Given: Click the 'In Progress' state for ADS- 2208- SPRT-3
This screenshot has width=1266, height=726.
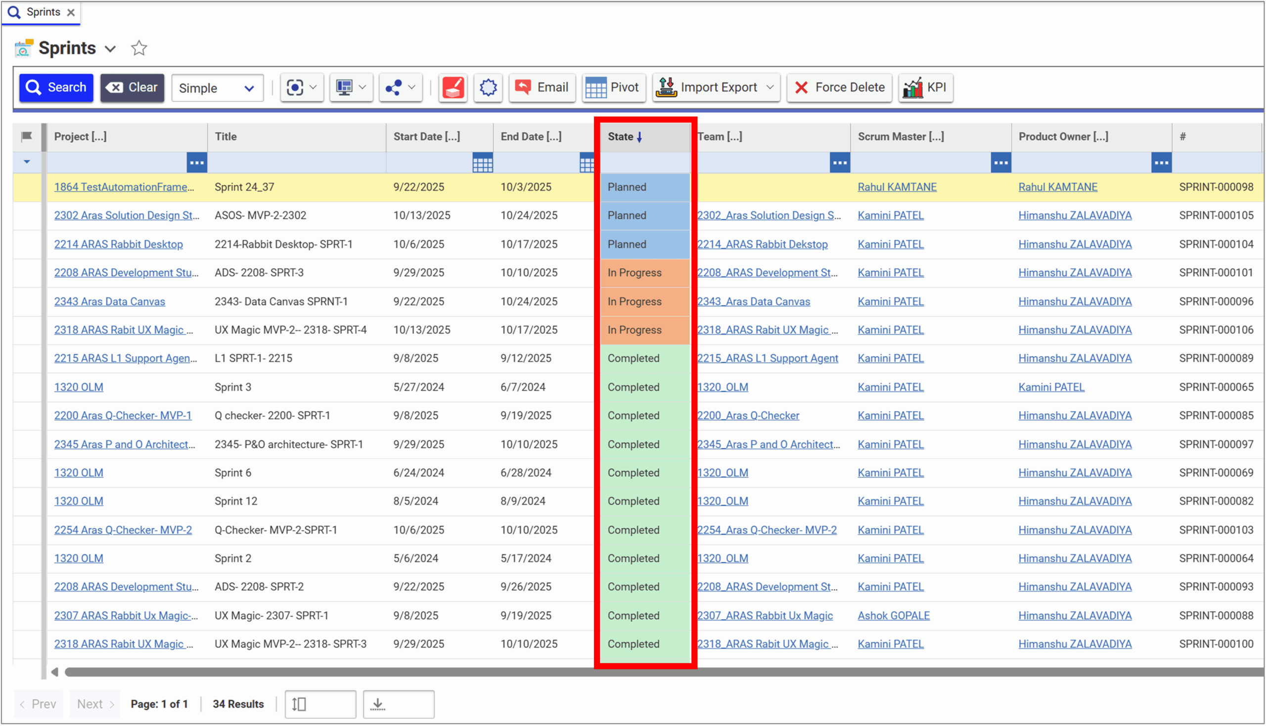Looking at the screenshot, I should (x=645, y=273).
